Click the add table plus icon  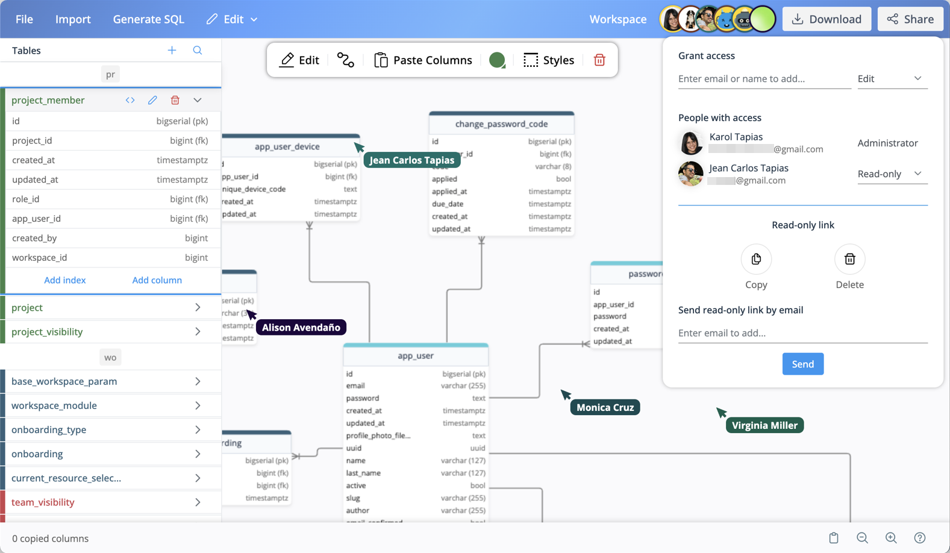tap(172, 51)
